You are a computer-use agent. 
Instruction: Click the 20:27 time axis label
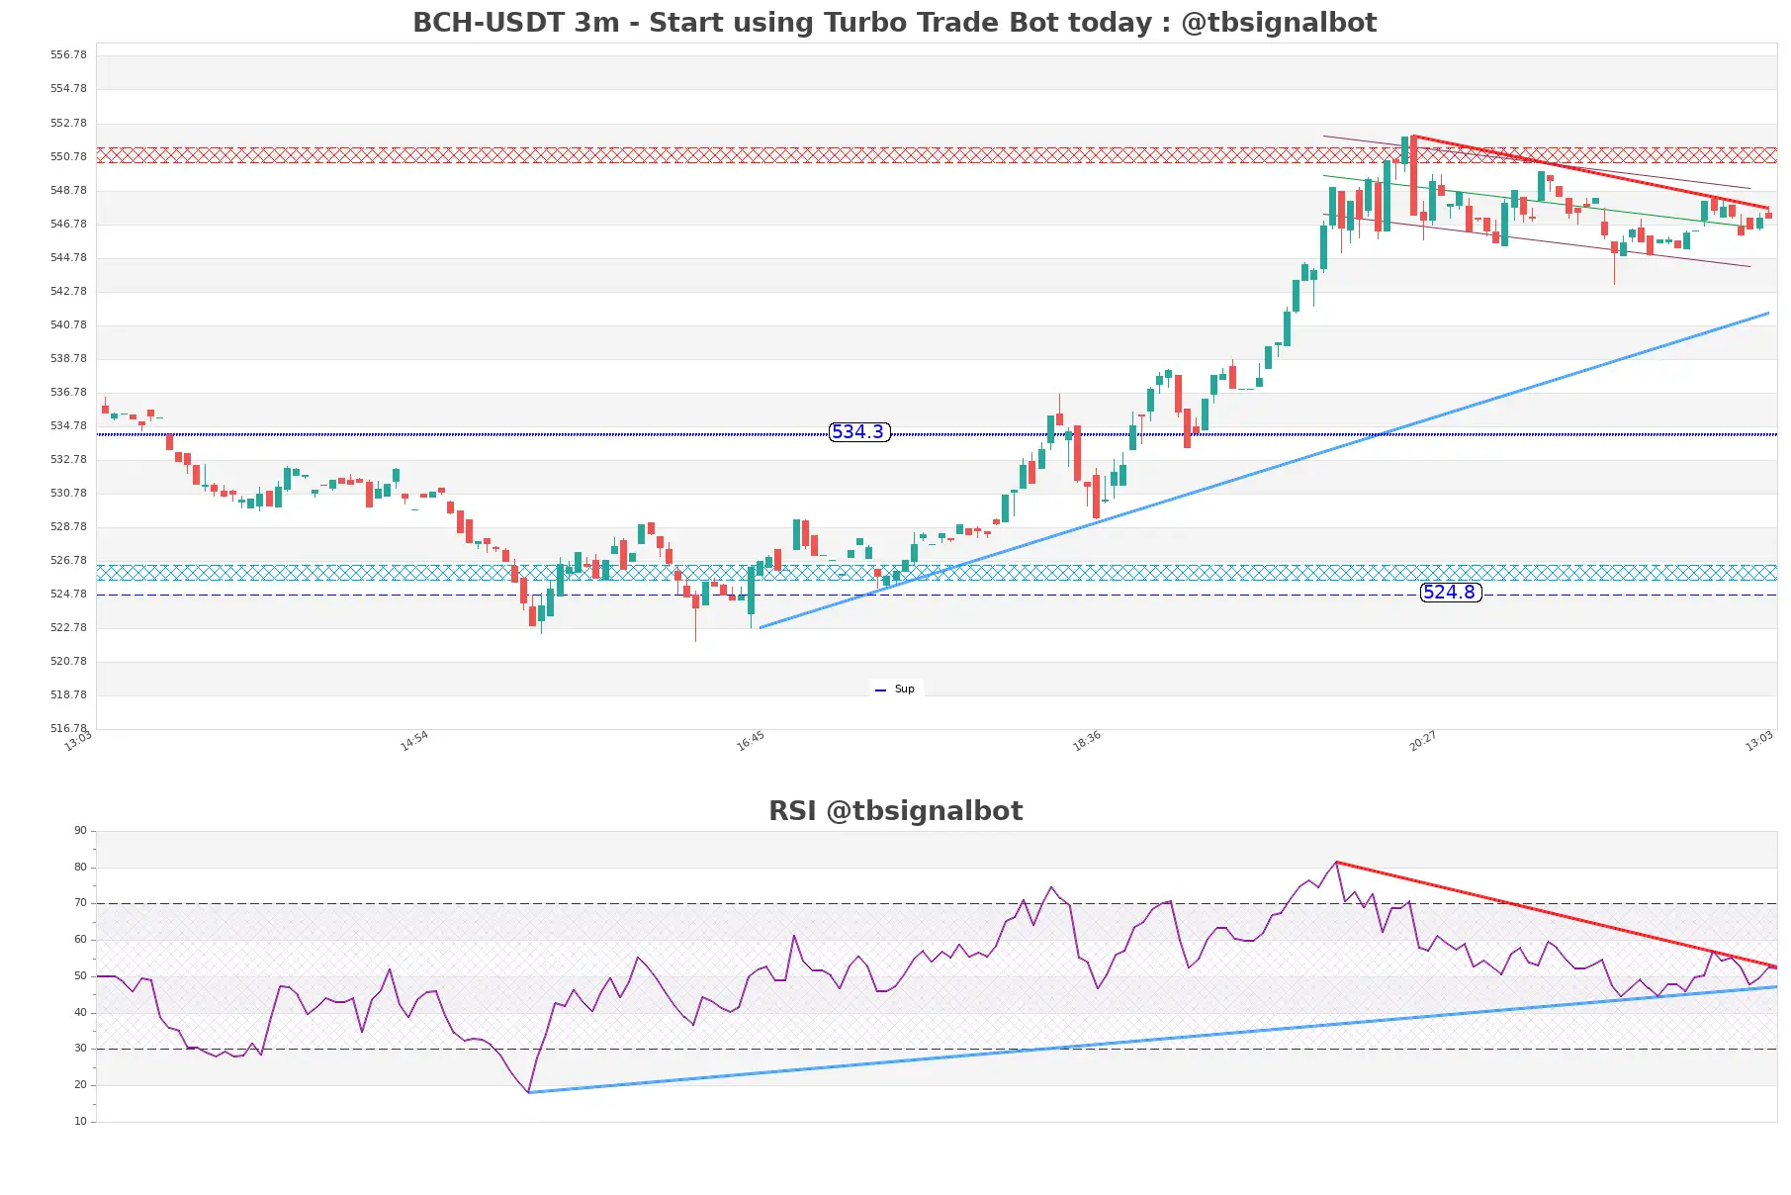tap(1423, 741)
